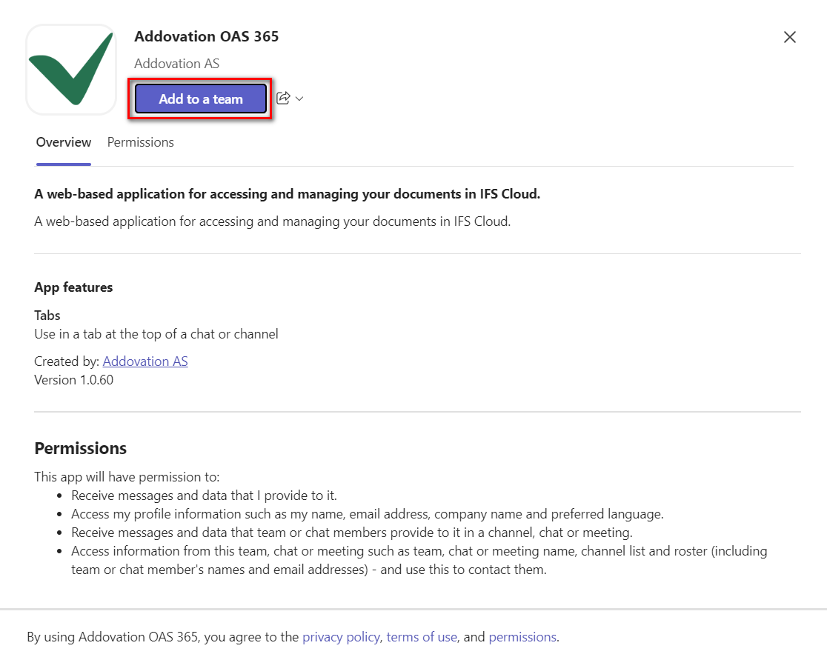This screenshot has width=827, height=657.
Task: Click the profile information permission bullet
Action: (x=367, y=514)
